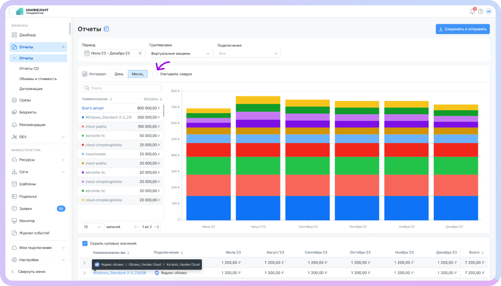Uncheck Скрыть нулевые значения checkbox
The image size is (501, 286).
click(x=85, y=243)
